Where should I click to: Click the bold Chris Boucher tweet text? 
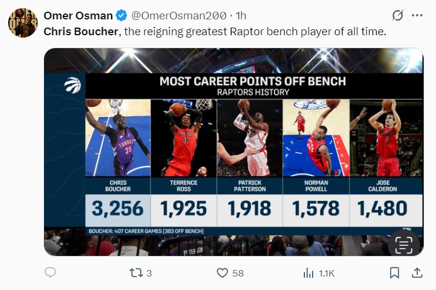coord(81,31)
